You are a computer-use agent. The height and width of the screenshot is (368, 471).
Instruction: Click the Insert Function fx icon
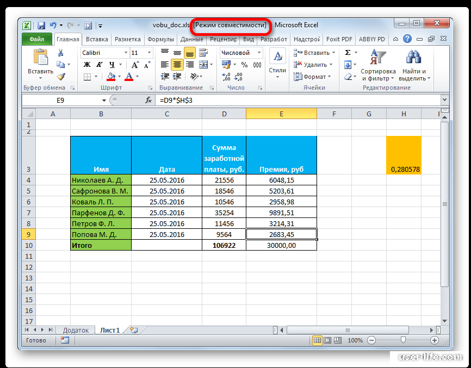point(148,100)
